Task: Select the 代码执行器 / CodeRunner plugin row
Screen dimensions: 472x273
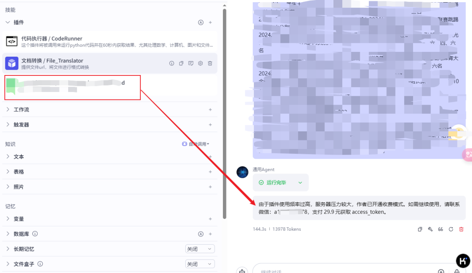Action: [x=110, y=41]
